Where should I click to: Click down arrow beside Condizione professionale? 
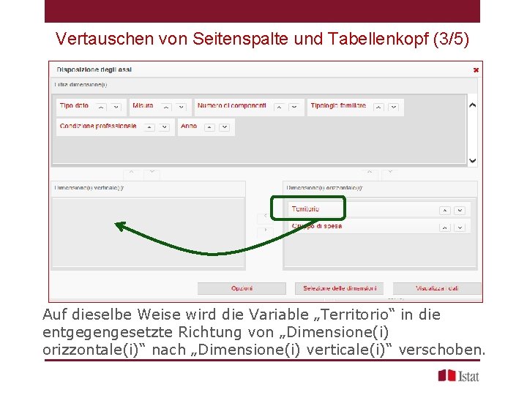pyautogui.click(x=164, y=127)
